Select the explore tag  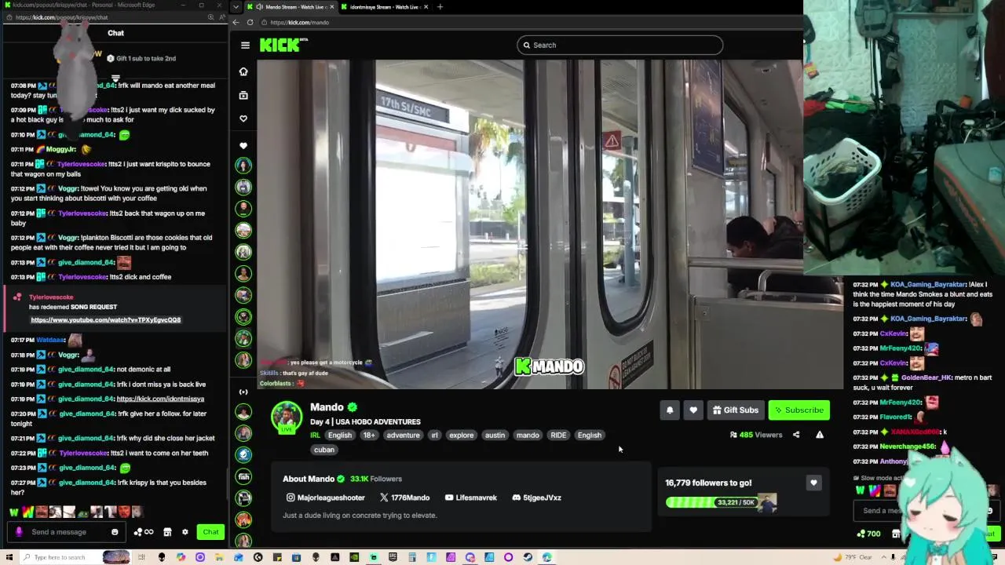pos(461,436)
